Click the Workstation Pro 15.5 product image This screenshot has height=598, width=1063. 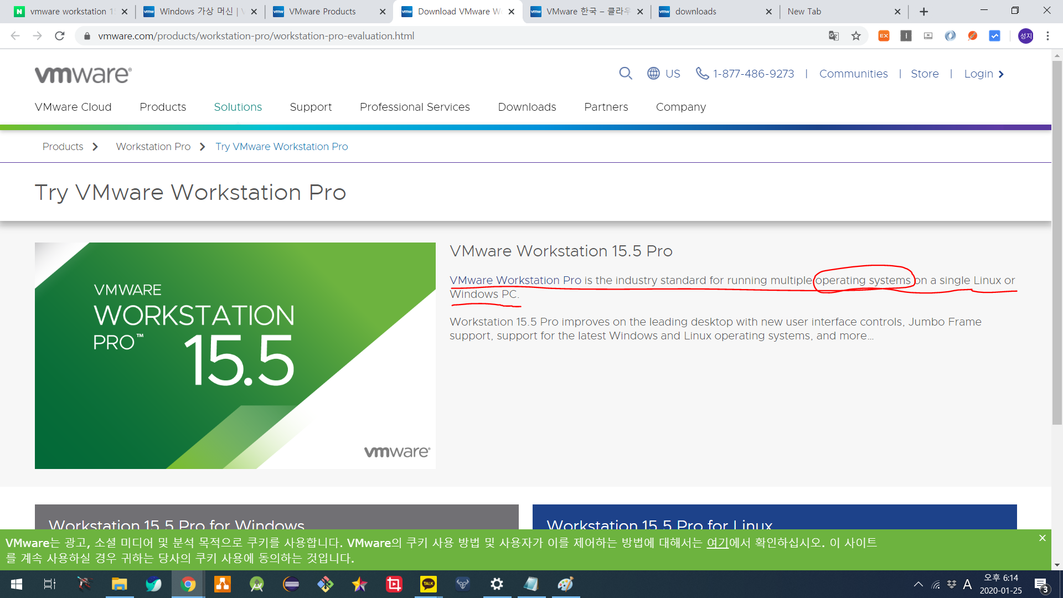(x=235, y=355)
